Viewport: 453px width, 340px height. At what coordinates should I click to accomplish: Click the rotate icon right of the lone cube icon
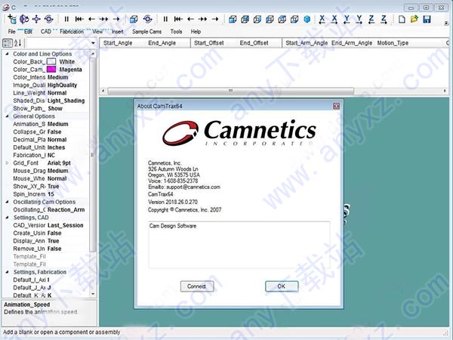148,20
